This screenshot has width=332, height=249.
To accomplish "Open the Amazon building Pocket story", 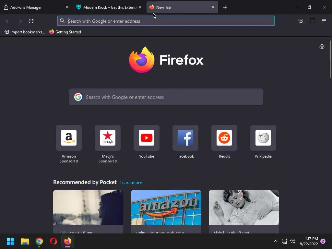I will pyautogui.click(x=166, y=212).
